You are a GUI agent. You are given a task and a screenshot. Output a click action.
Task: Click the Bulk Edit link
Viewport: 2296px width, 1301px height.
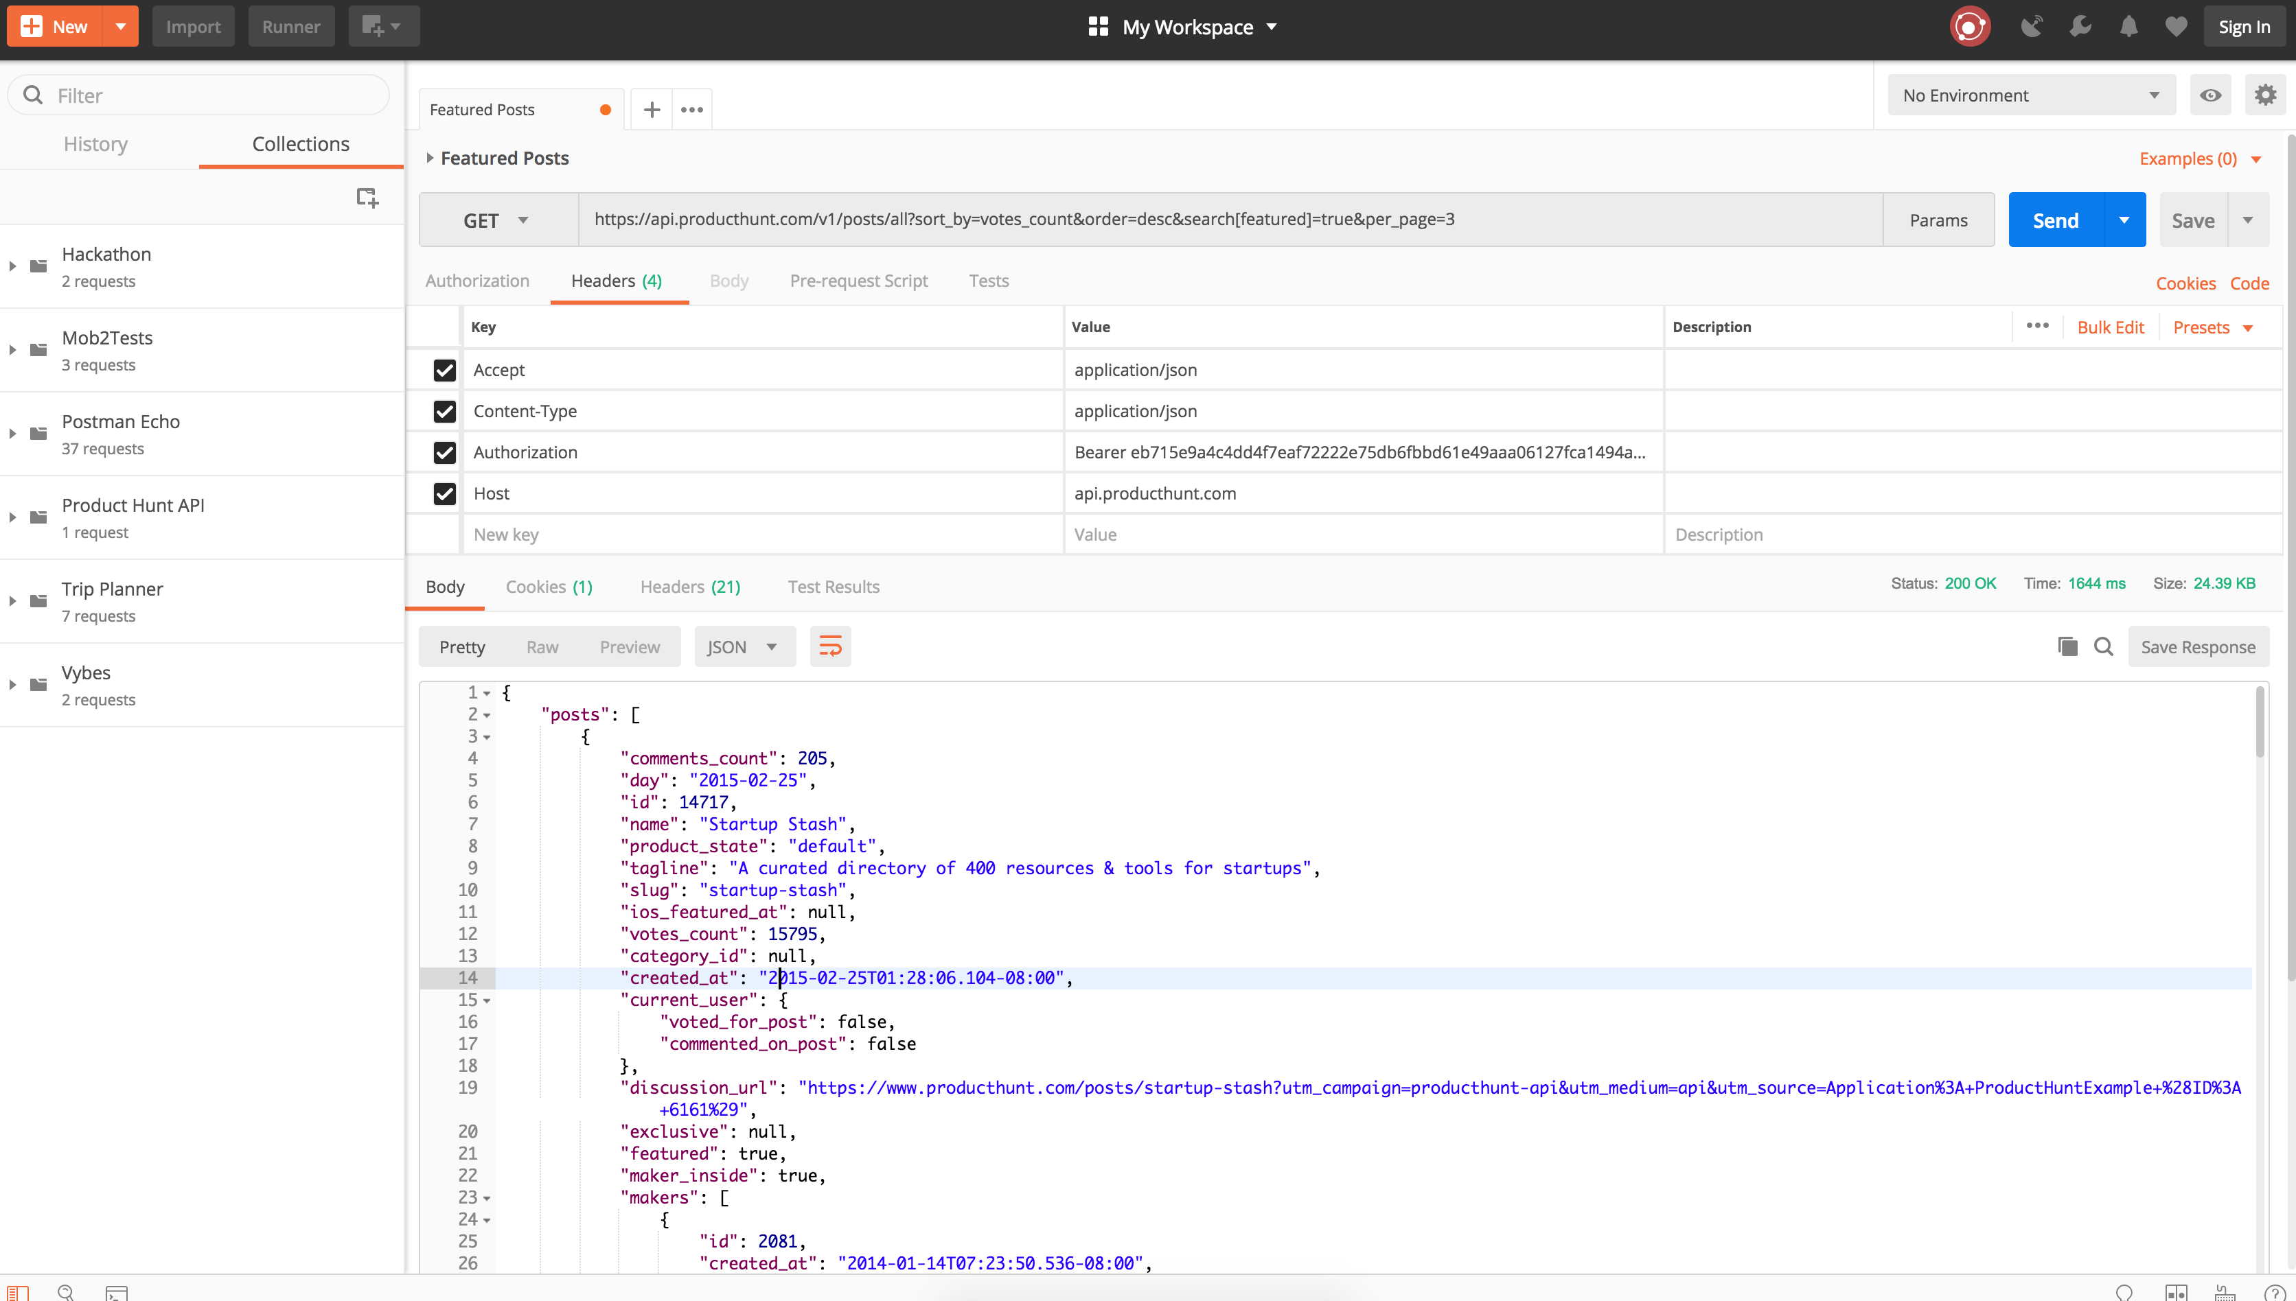tap(2110, 327)
